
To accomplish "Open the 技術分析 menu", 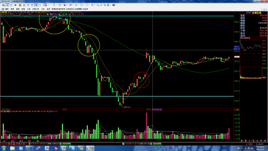I will (36, 9).
